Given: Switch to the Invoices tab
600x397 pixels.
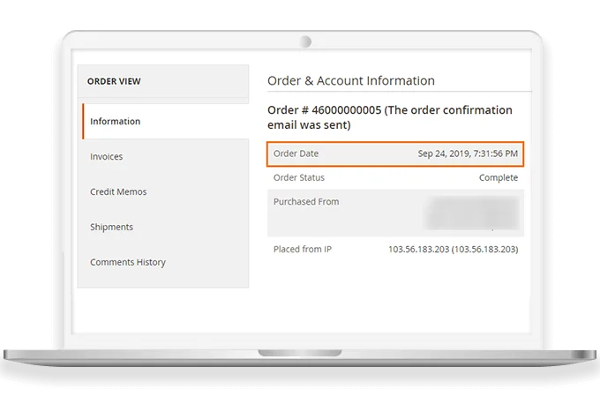Looking at the screenshot, I should (x=107, y=157).
